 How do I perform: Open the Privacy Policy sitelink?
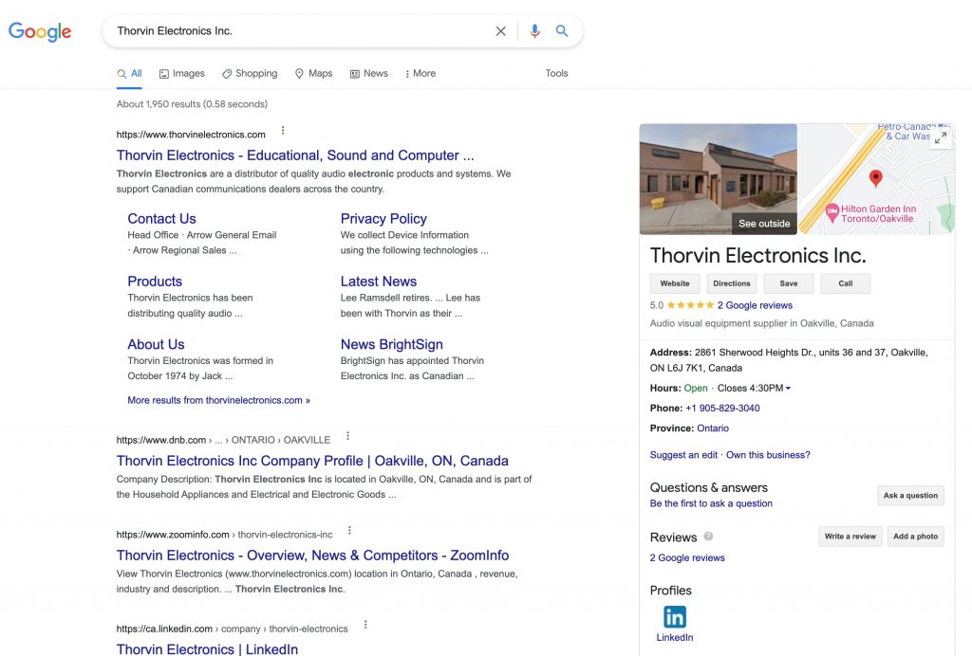pyautogui.click(x=383, y=218)
